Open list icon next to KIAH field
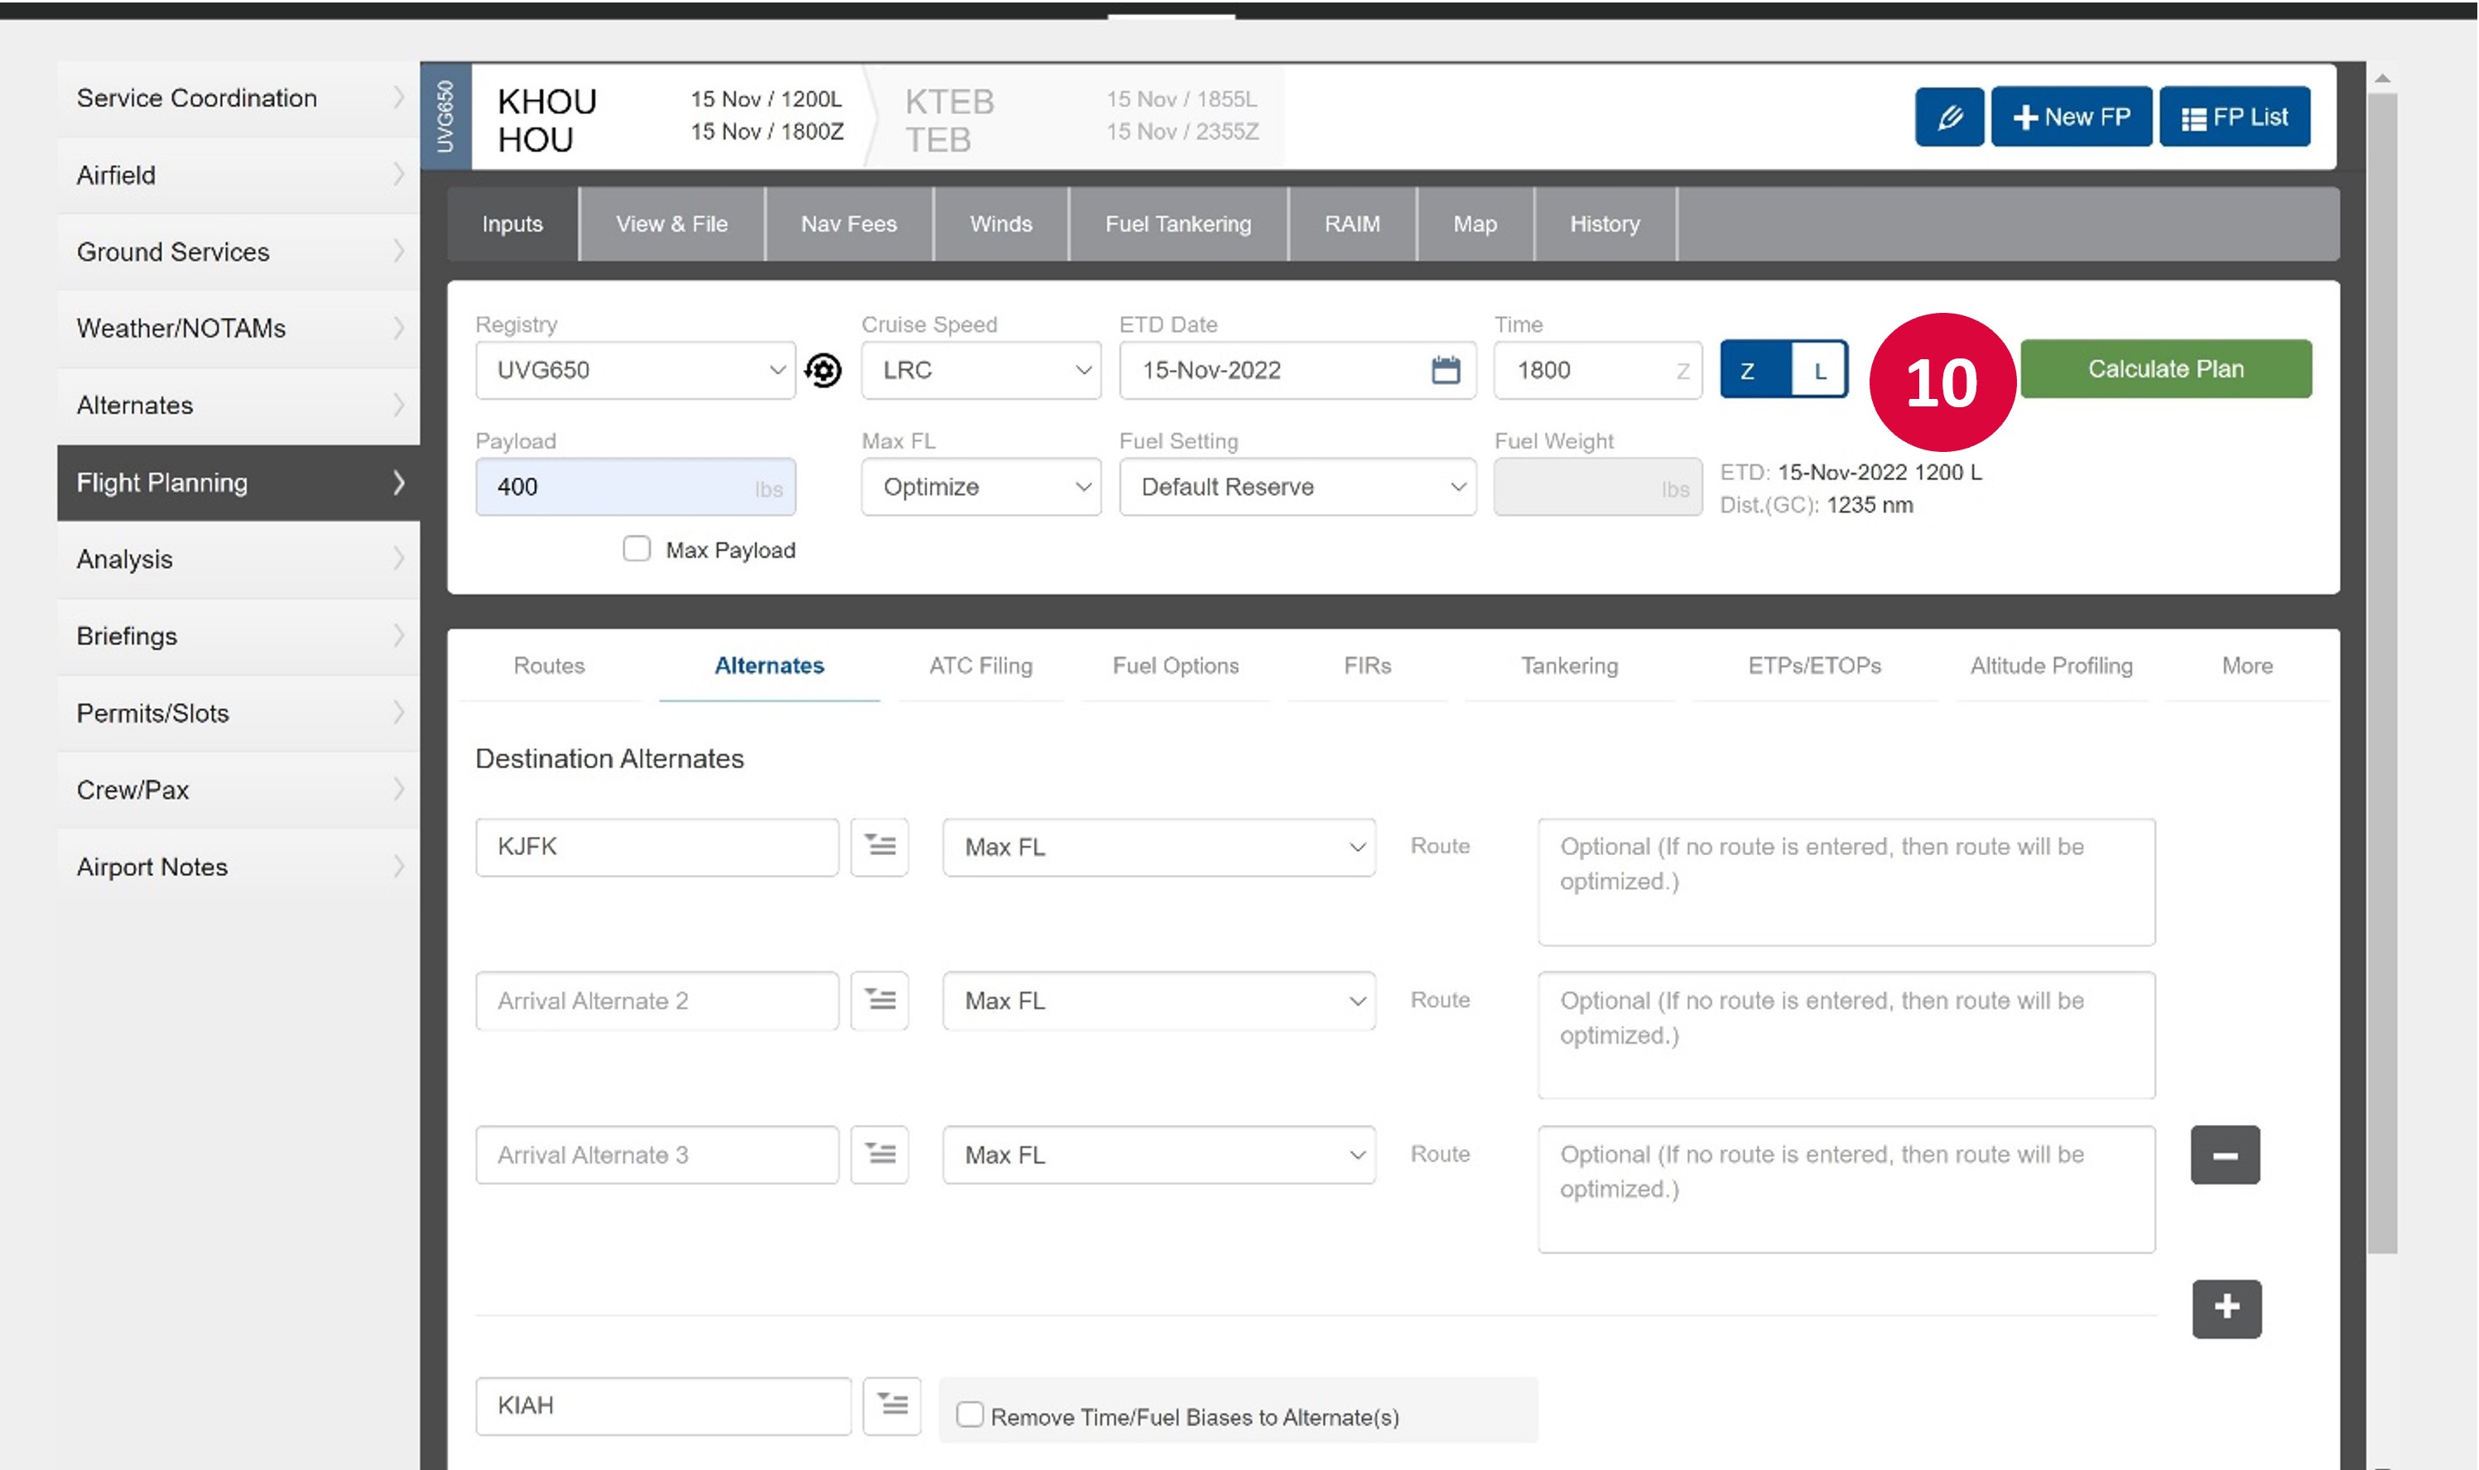The width and height of the screenshot is (2479, 1470). 892,1405
